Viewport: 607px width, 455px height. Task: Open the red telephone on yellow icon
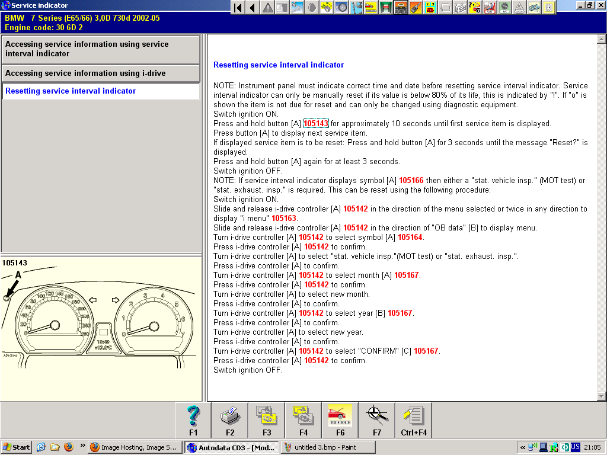430,7
